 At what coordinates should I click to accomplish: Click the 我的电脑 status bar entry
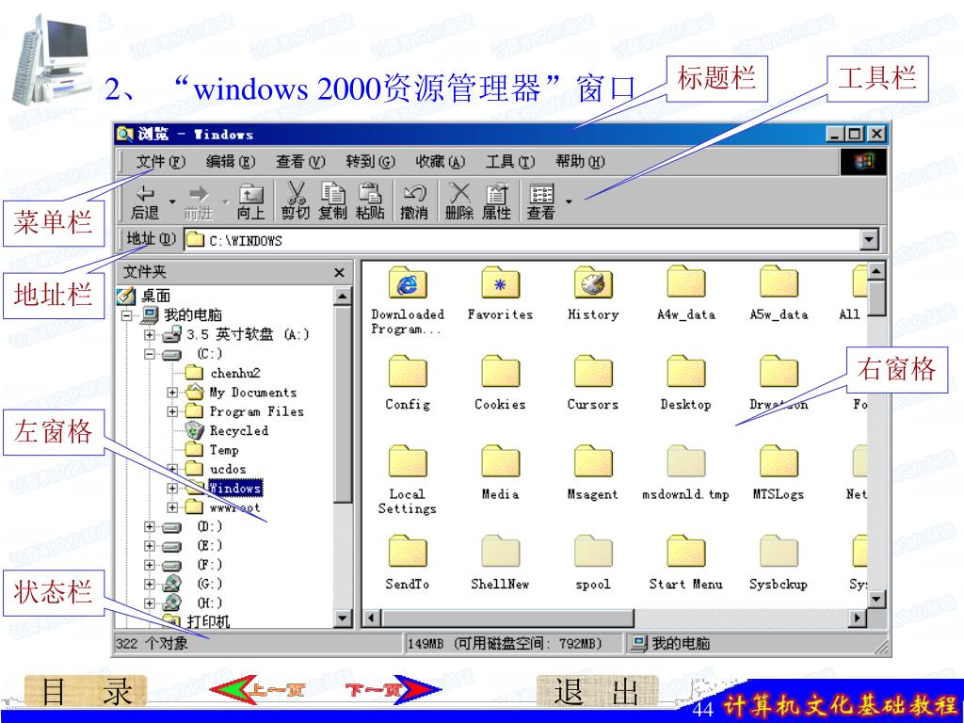(x=671, y=644)
